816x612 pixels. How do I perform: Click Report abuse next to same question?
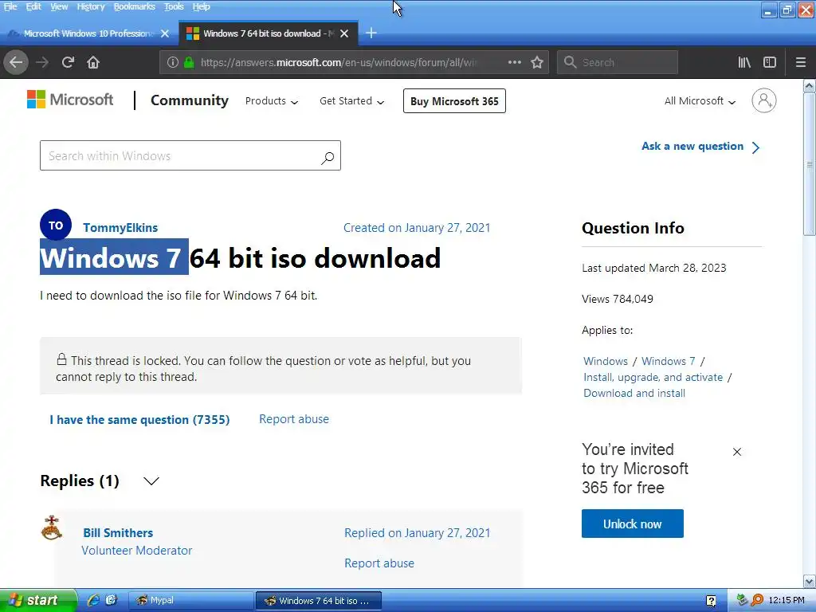[x=294, y=419]
